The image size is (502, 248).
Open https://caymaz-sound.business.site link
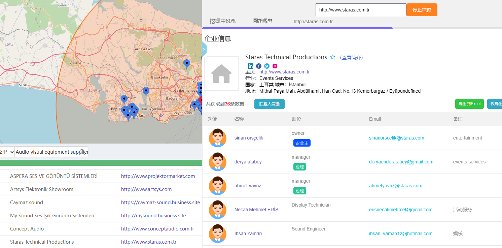pyautogui.click(x=160, y=203)
